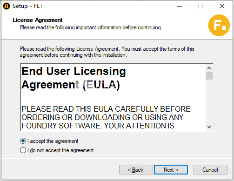Click the 'I accept the agreement' label text

point(53,141)
